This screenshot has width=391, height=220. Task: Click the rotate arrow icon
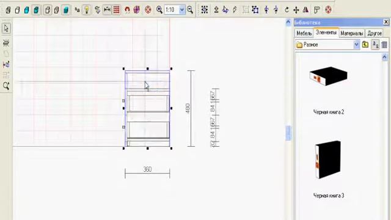tap(287, 10)
